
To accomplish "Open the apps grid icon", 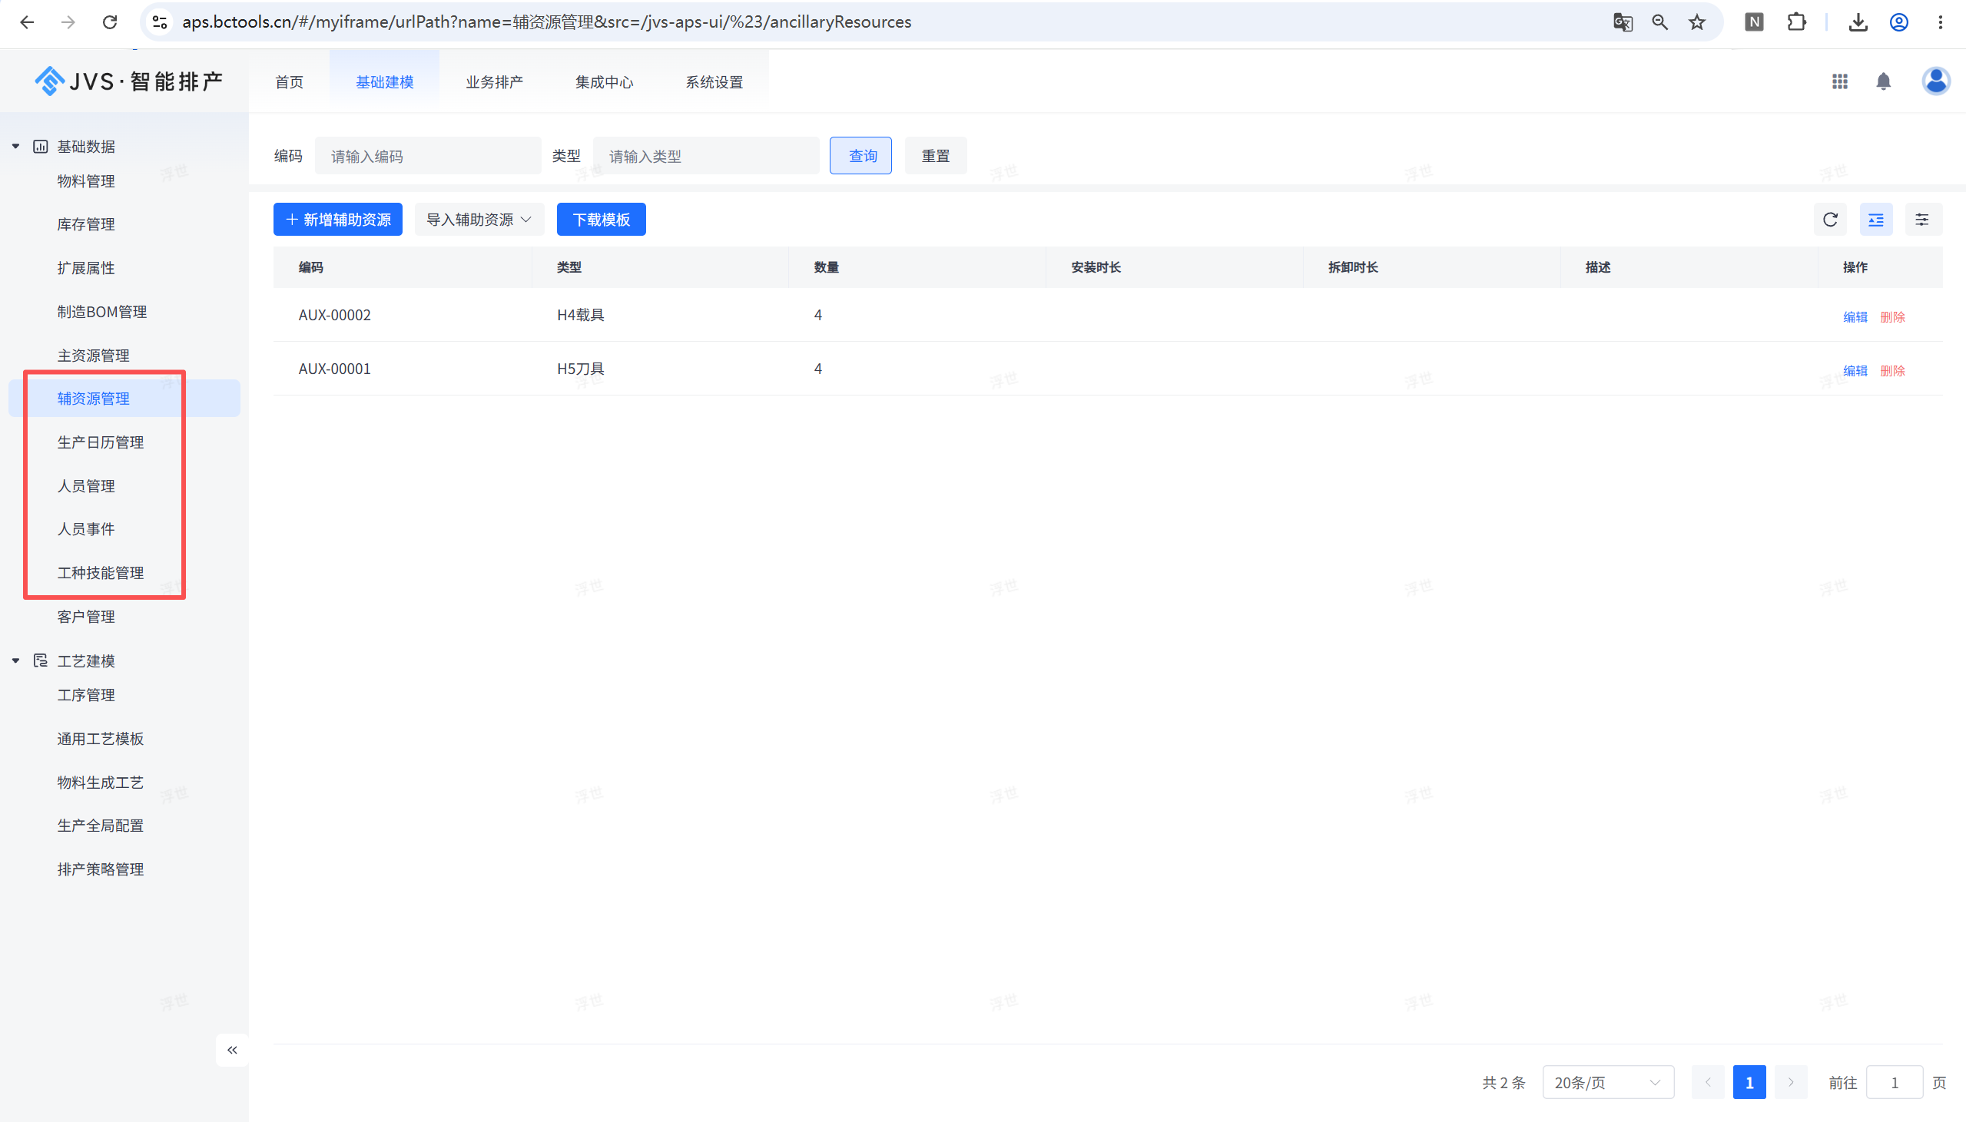I will [x=1839, y=81].
